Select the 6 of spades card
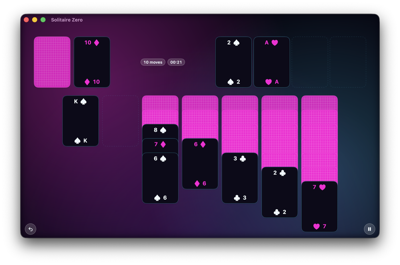Image resolution: width=400 pixels, height=265 pixels. pos(160,178)
